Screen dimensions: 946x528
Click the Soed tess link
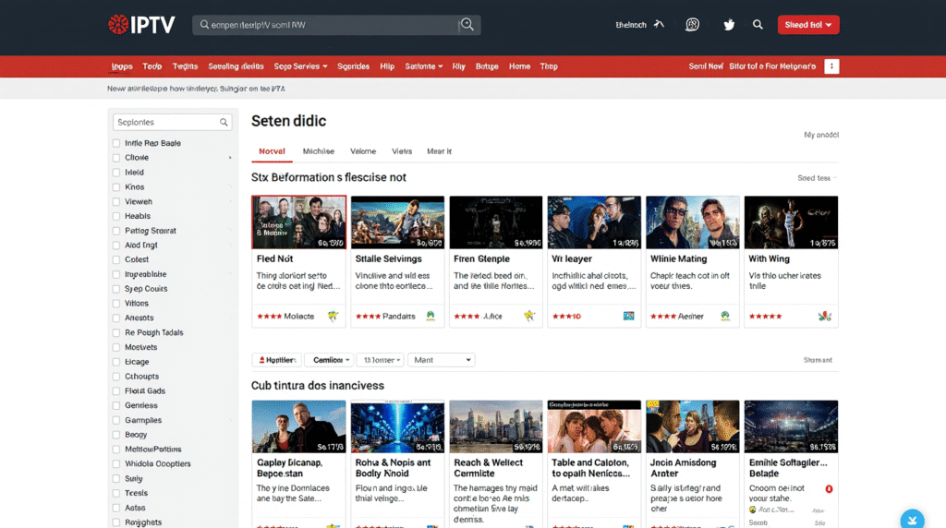817,178
